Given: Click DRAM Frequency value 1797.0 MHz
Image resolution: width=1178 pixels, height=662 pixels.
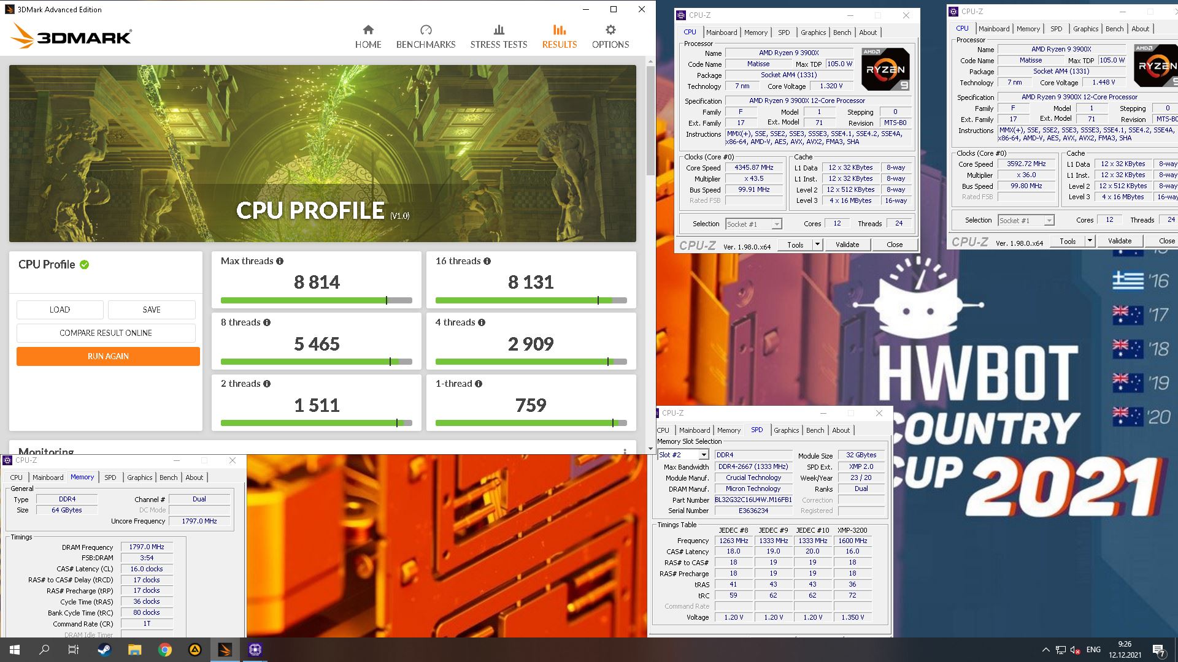Looking at the screenshot, I should [147, 547].
